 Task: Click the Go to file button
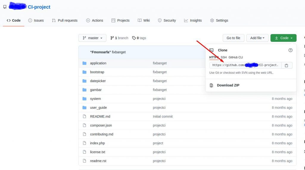233,38
